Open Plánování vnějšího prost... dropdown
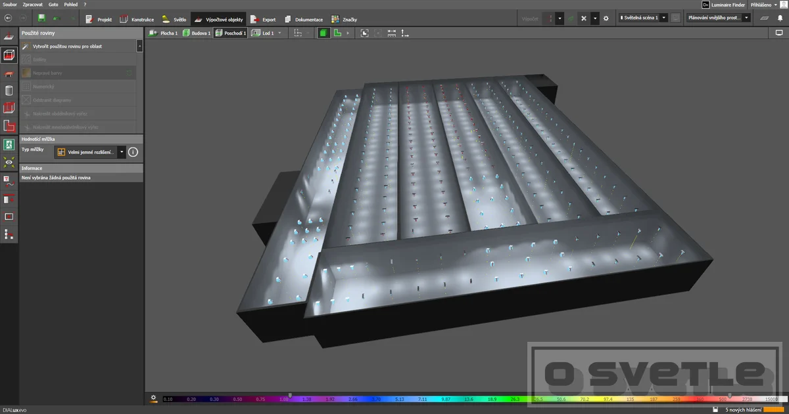The width and height of the screenshot is (789, 414). (x=719, y=18)
